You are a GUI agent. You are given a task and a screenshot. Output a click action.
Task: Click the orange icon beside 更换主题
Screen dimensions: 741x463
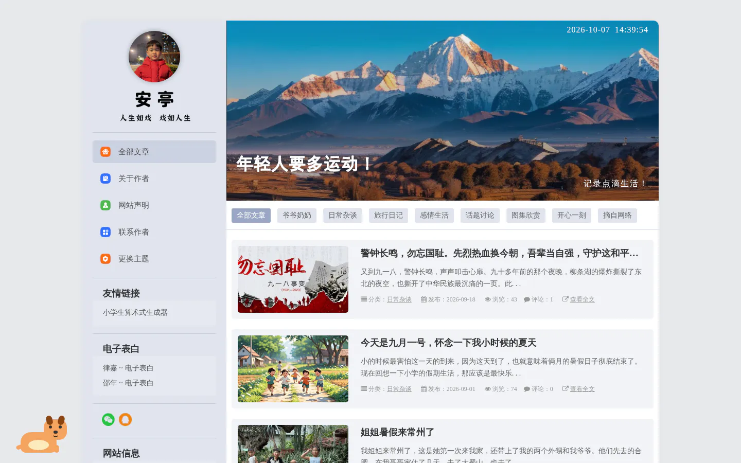tap(105, 259)
